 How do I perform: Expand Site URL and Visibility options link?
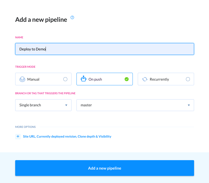tap(67, 137)
